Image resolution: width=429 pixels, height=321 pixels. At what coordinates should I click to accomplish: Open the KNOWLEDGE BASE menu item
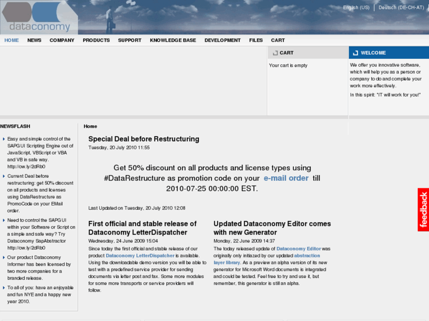[x=173, y=40]
